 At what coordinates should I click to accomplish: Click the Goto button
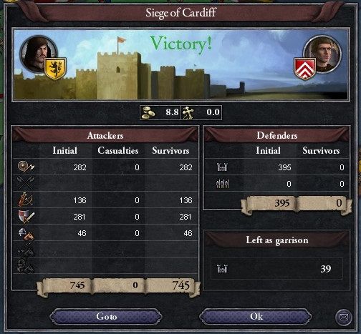coord(106,317)
